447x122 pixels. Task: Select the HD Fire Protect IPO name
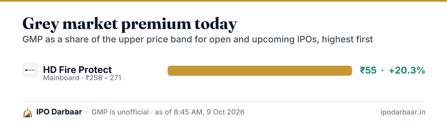[x=77, y=70]
